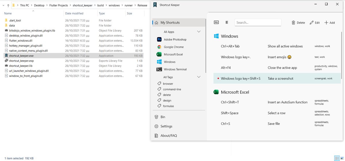Filter by the formulas tag

click(168, 106)
